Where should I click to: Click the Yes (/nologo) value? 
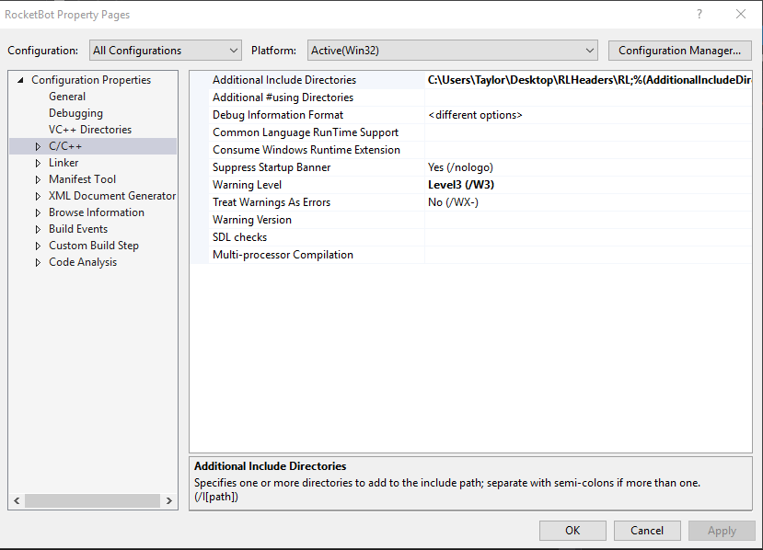pyautogui.click(x=460, y=167)
